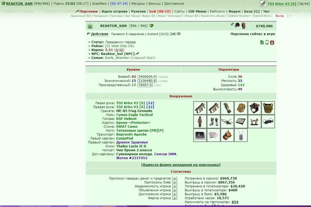Open the Персонаж menu
The height and width of the screenshot is (207, 311).
[89, 11]
